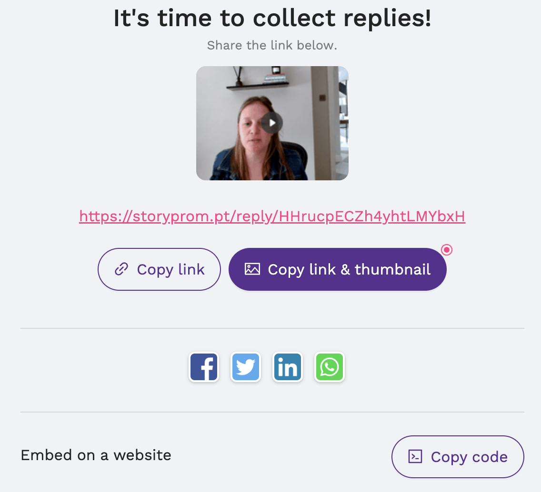Click the play icon over the video
The height and width of the screenshot is (492, 541).
pyautogui.click(x=272, y=122)
